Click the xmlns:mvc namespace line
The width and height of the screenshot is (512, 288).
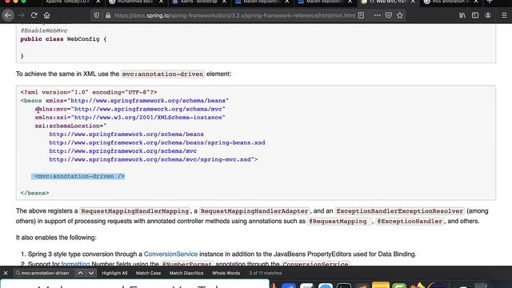tap(130, 109)
